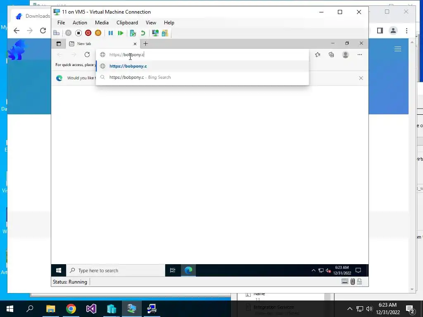
Task: Click the muted volume icon in VM
Action: 328,270
